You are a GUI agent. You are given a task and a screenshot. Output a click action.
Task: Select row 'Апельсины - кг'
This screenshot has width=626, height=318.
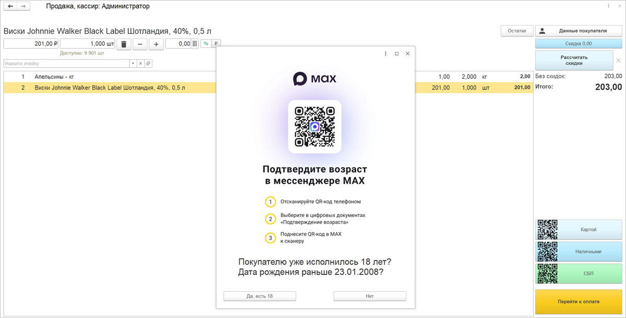pyautogui.click(x=268, y=77)
